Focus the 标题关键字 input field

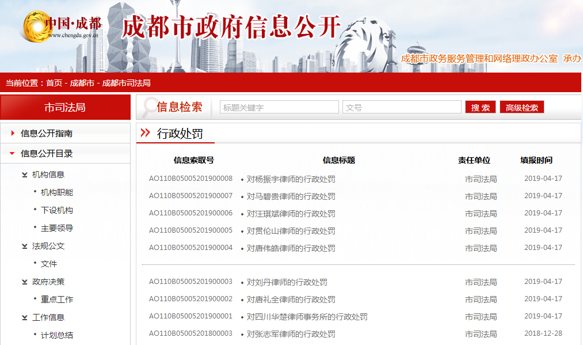(279, 107)
